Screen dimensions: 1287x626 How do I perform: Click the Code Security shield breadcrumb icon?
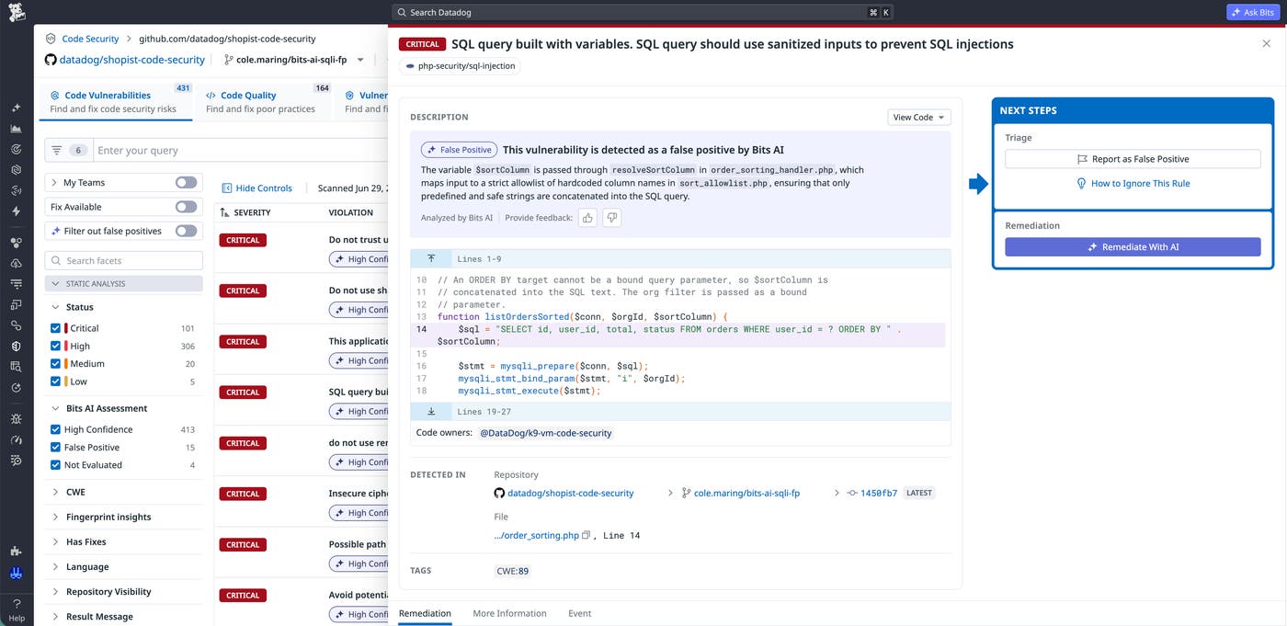51,39
